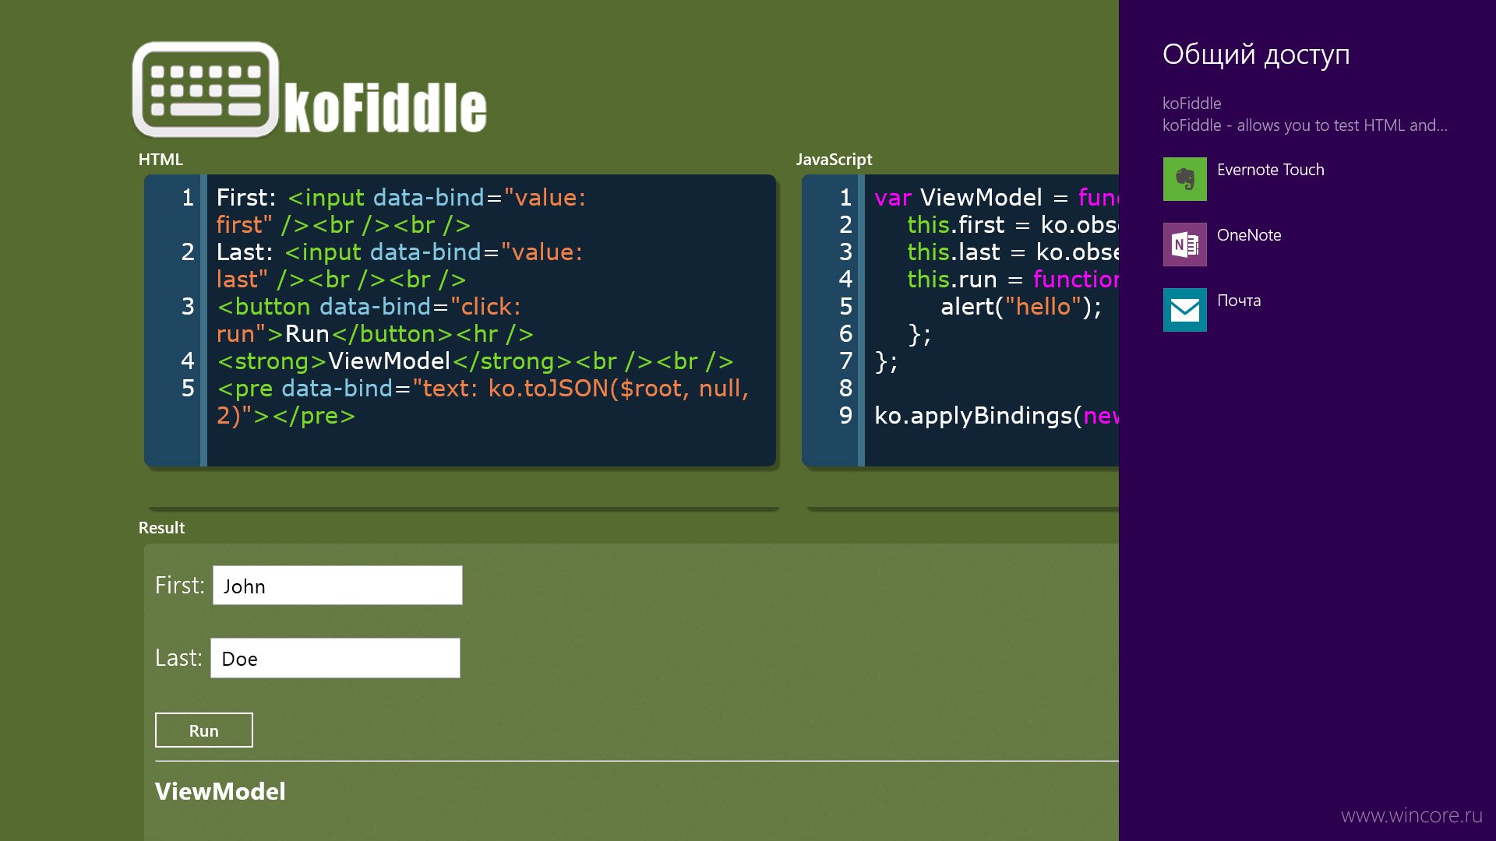Click JavaScript line ko.applyBindings

coord(997,416)
